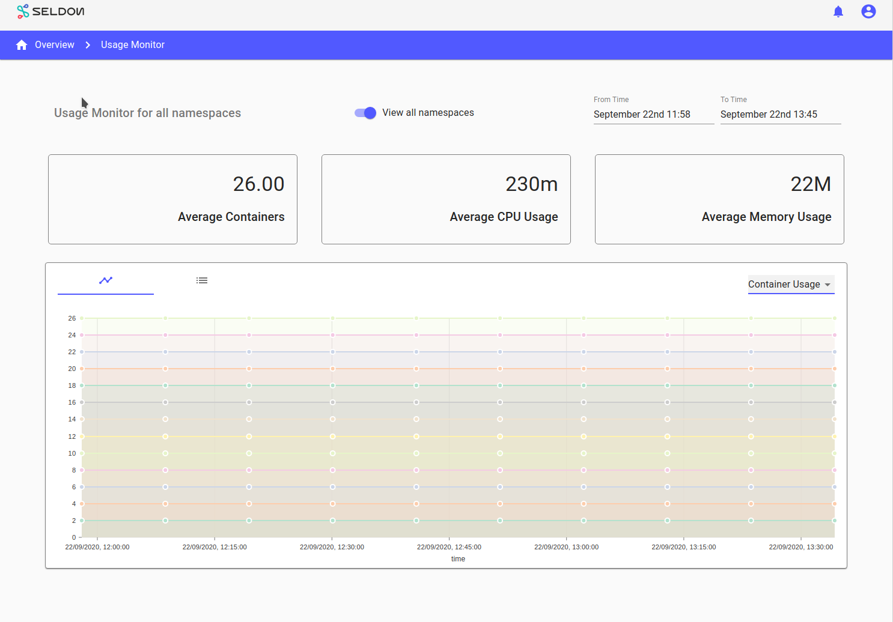Click the Seldon logo
The height and width of the screenshot is (622, 893).
coord(50,11)
